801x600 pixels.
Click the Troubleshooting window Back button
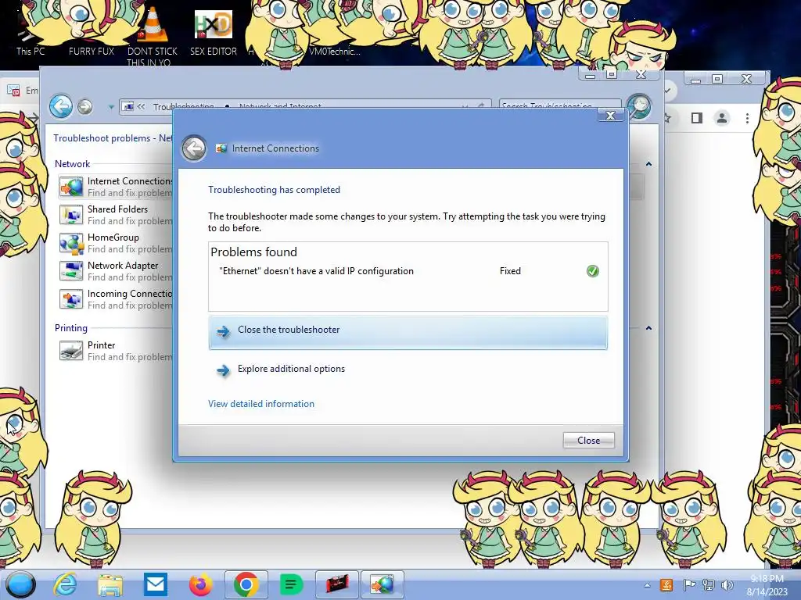tap(61, 106)
